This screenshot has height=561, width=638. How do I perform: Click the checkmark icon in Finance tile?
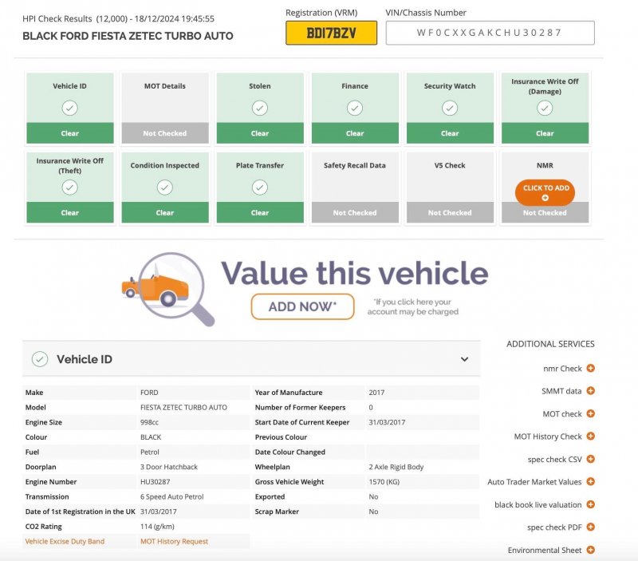point(355,108)
